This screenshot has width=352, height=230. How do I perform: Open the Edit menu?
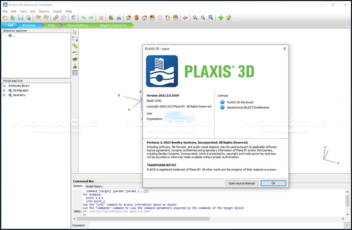(x=14, y=11)
